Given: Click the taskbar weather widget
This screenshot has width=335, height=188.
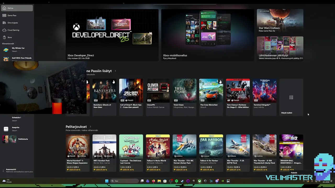Looking at the screenshot, I should point(7,181).
